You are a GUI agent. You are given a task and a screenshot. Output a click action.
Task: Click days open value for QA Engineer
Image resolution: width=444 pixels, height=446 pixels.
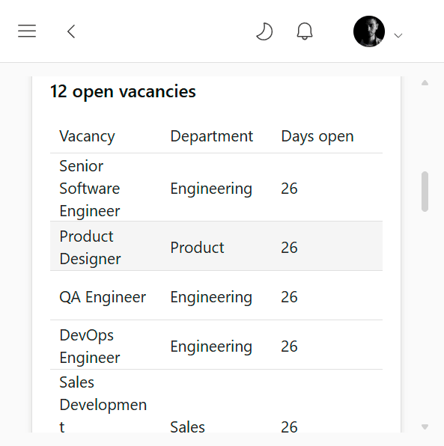click(x=289, y=297)
